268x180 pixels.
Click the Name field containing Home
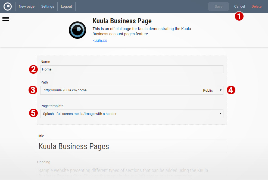point(132,69)
